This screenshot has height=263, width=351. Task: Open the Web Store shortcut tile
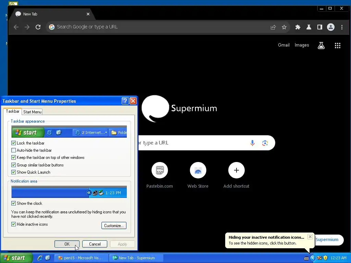(198, 175)
